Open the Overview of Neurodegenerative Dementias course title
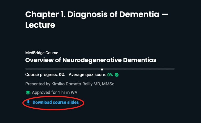Screen dimensions: 201x123 (91, 60)
